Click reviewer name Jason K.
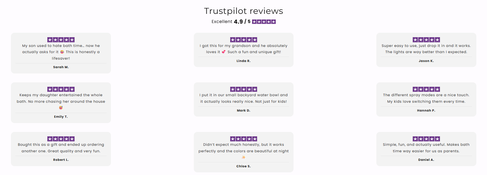Viewport: 487px width, 175px height. [426, 61]
